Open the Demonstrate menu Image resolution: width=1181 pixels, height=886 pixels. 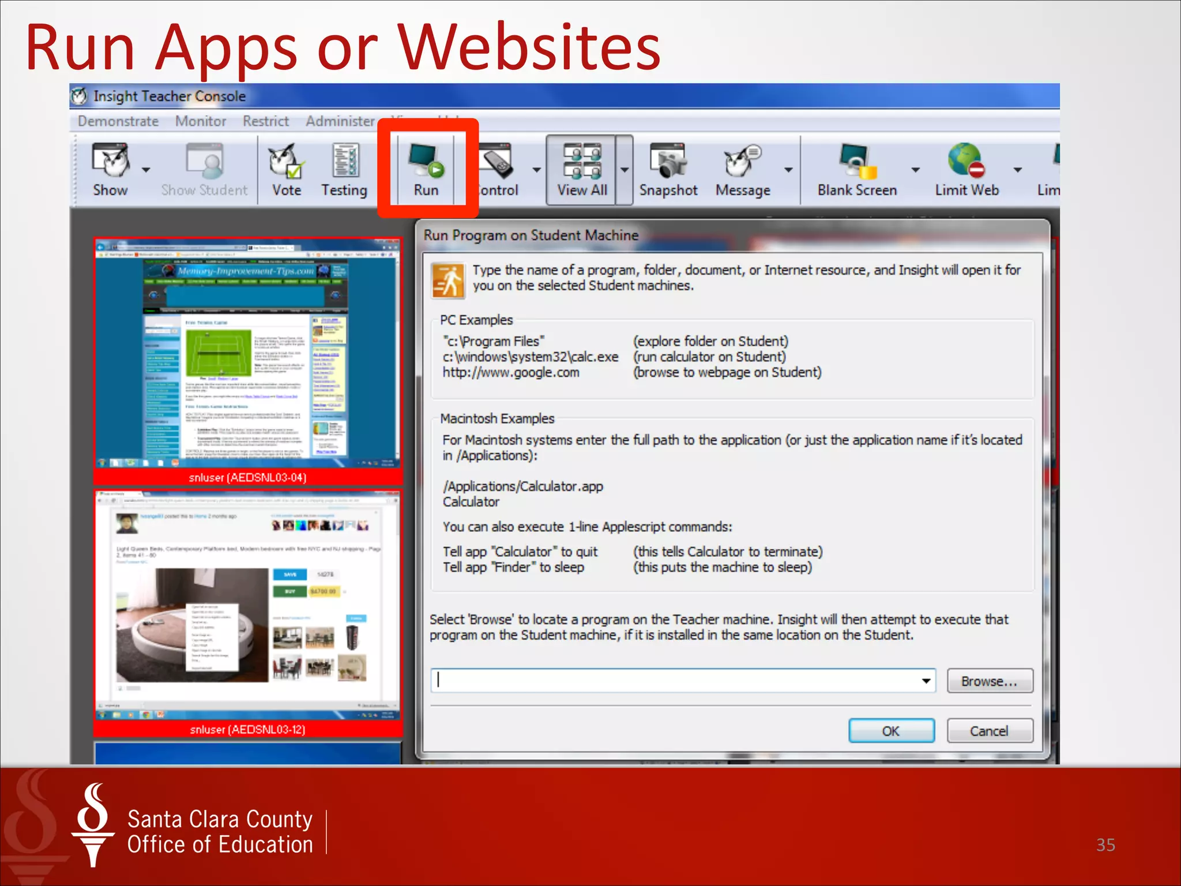point(118,121)
